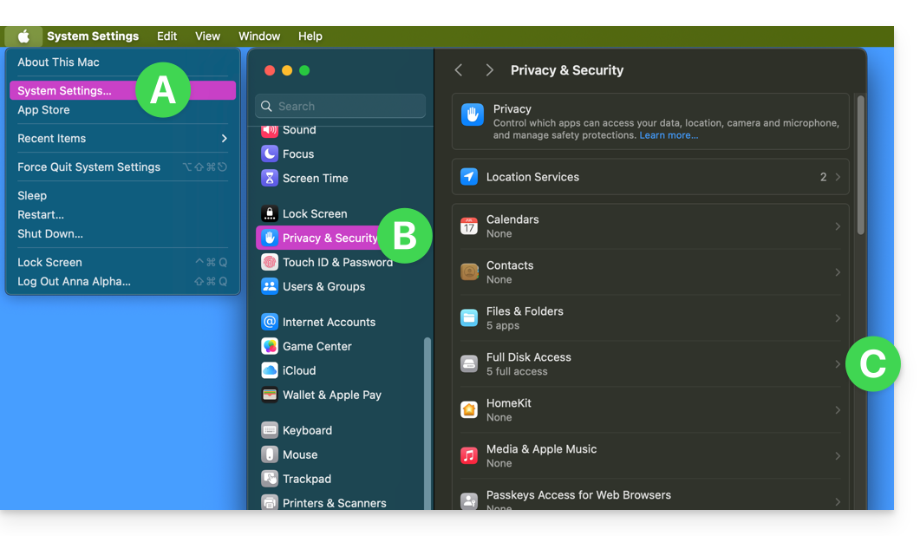Choose Force Quit System Settings
The height and width of the screenshot is (536, 920).
tap(88, 167)
